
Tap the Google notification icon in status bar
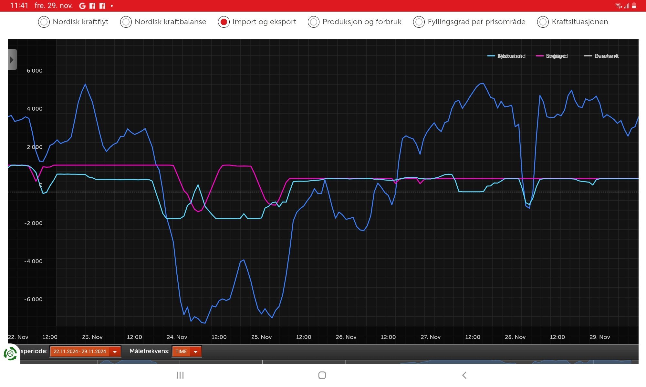coord(82,6)
